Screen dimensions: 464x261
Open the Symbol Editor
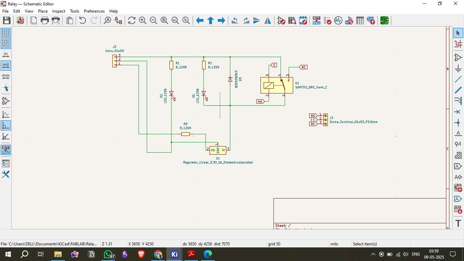click(281, 20)
